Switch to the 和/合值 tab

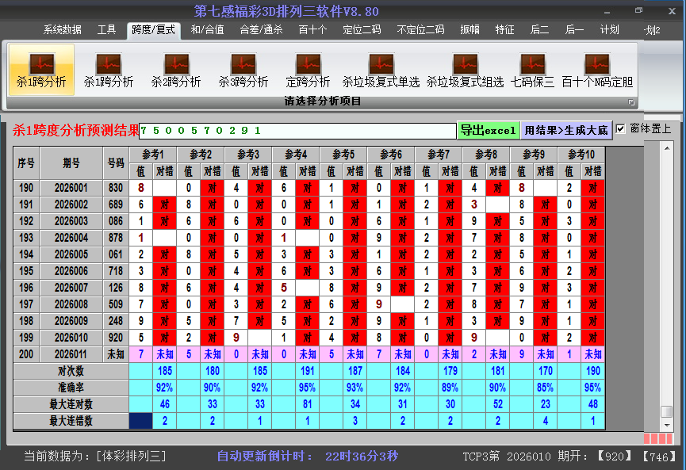coord(207,30)
